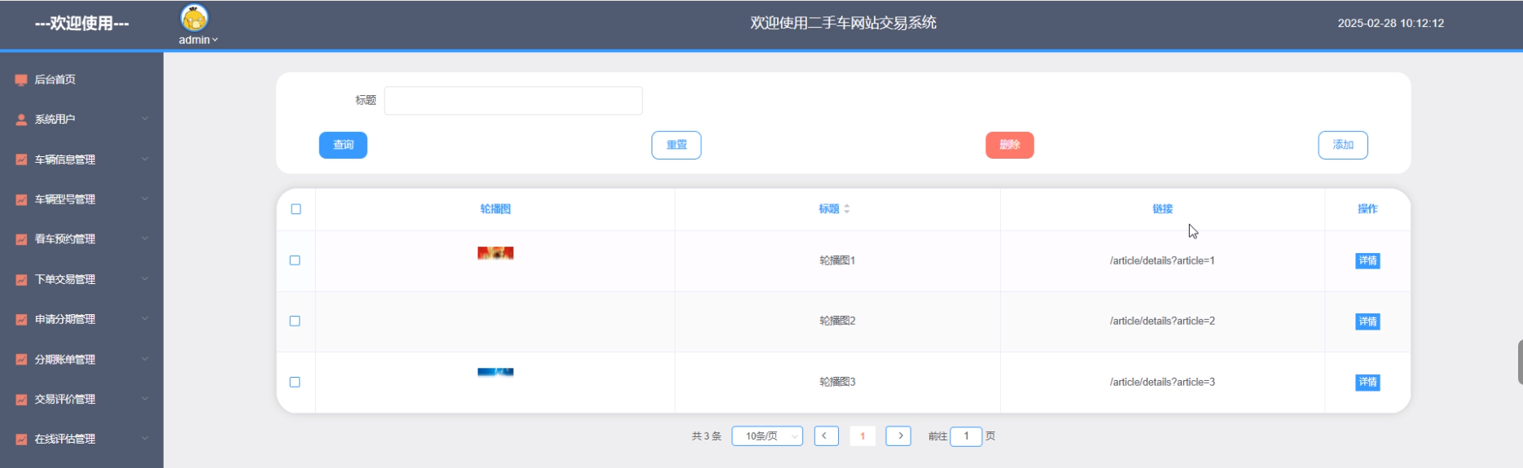Click the admin avatar icon
This screenshot has height=468, width=1523.
tap(194, 18)
